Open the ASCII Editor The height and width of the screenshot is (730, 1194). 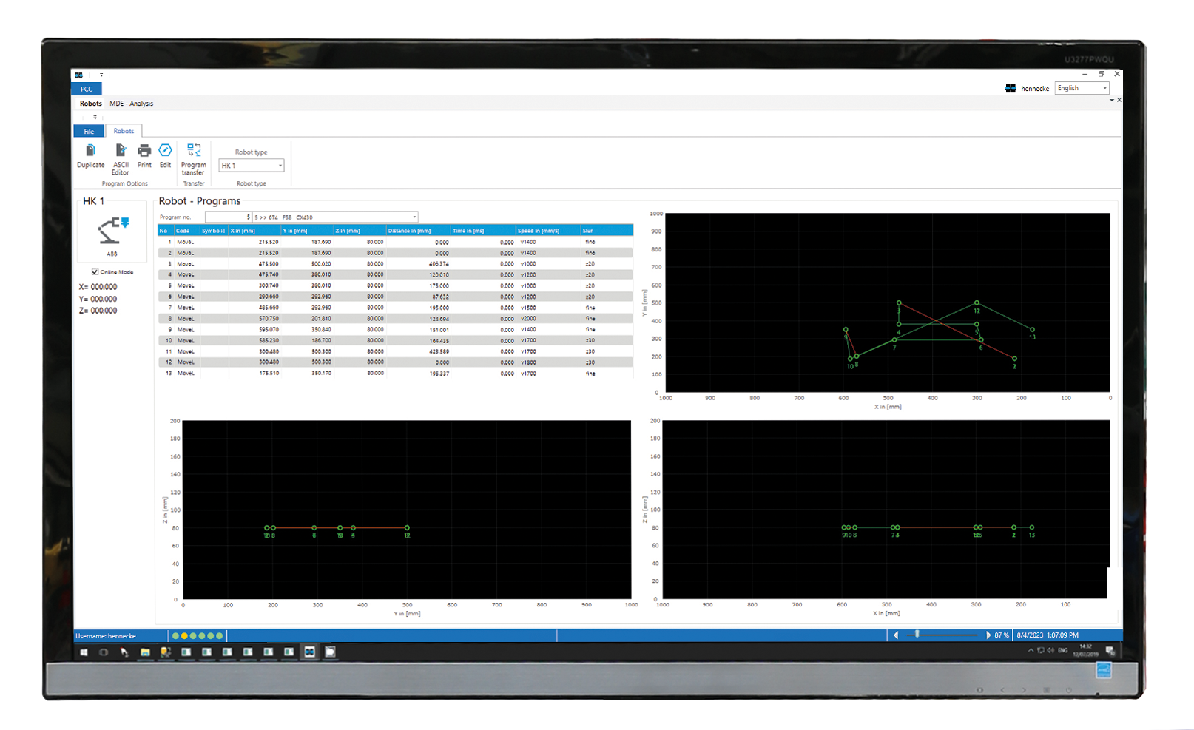pos(121,151)
